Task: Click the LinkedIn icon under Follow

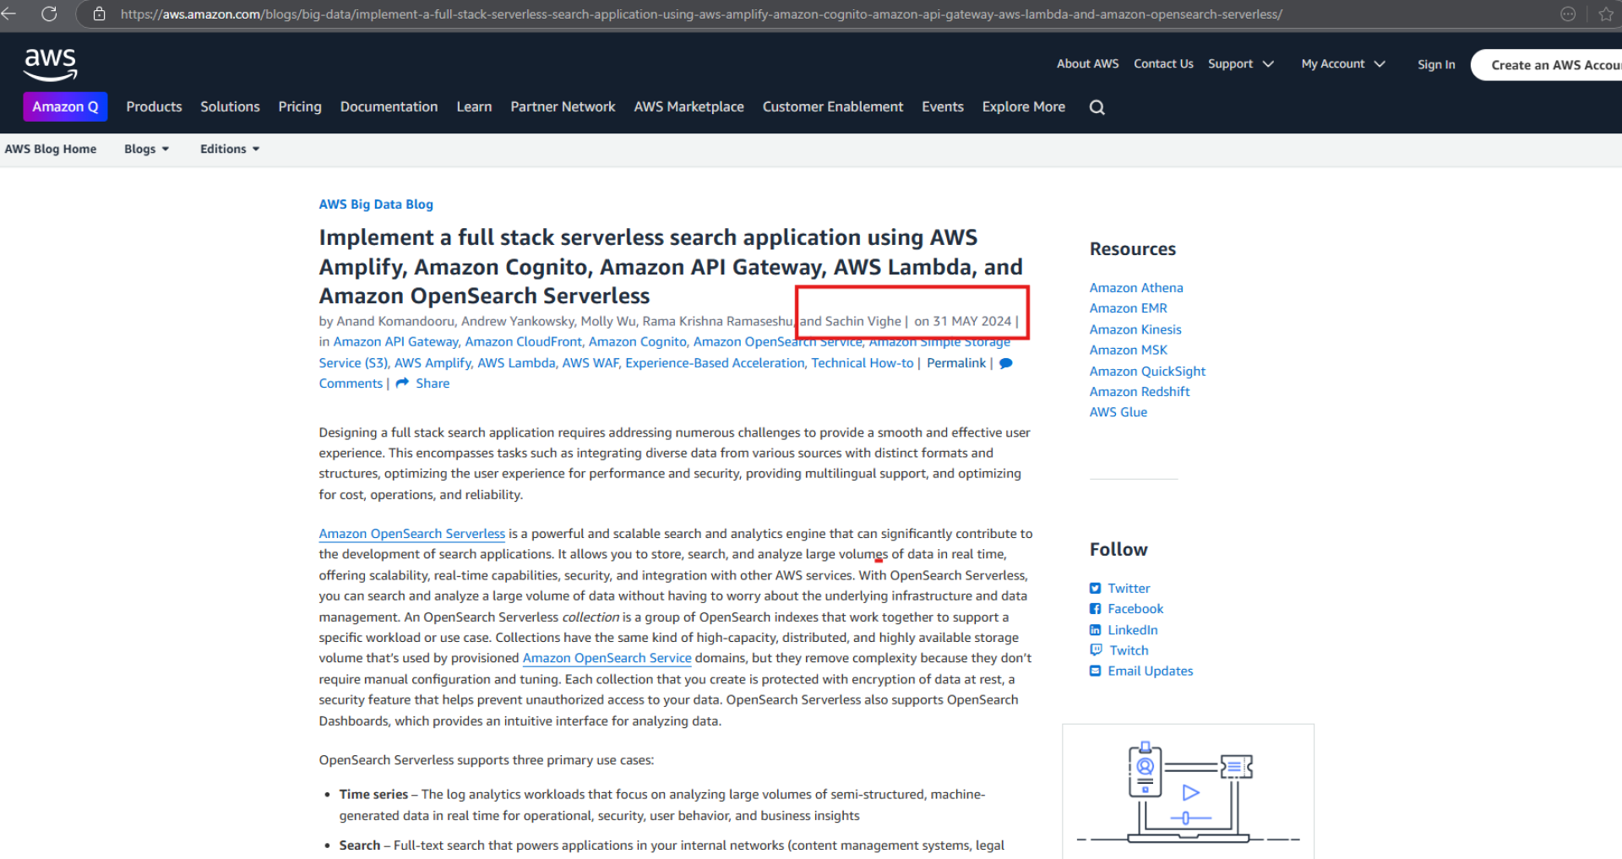Action: 1096,629
